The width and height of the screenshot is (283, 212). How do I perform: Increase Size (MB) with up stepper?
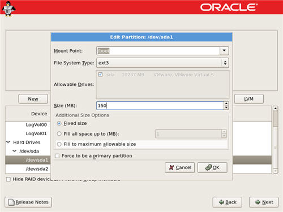pyautogui.click(x=226, y=103)
